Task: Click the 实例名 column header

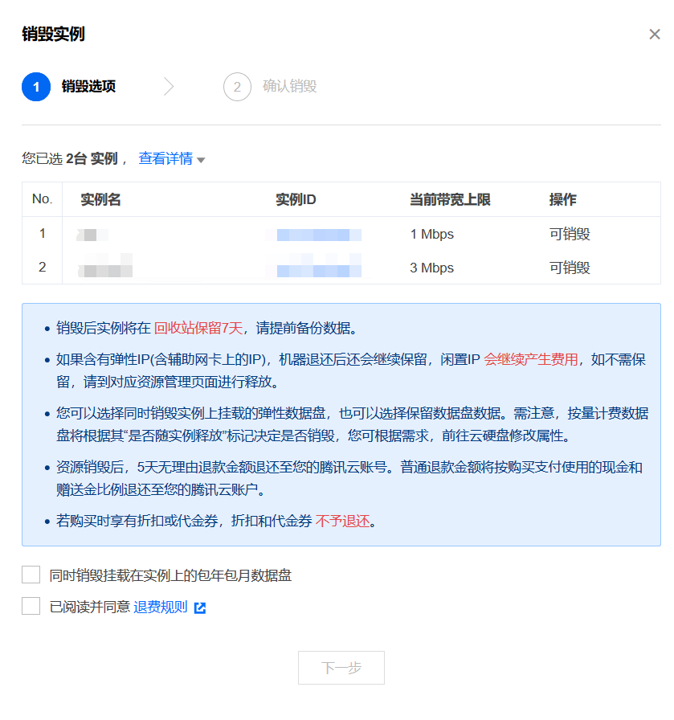Action: pyautogui.click(x=100, y=200)
